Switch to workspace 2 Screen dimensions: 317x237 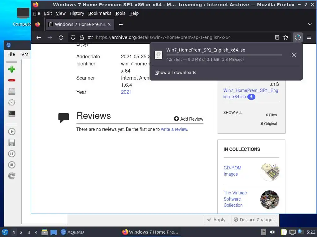(21, 232)
